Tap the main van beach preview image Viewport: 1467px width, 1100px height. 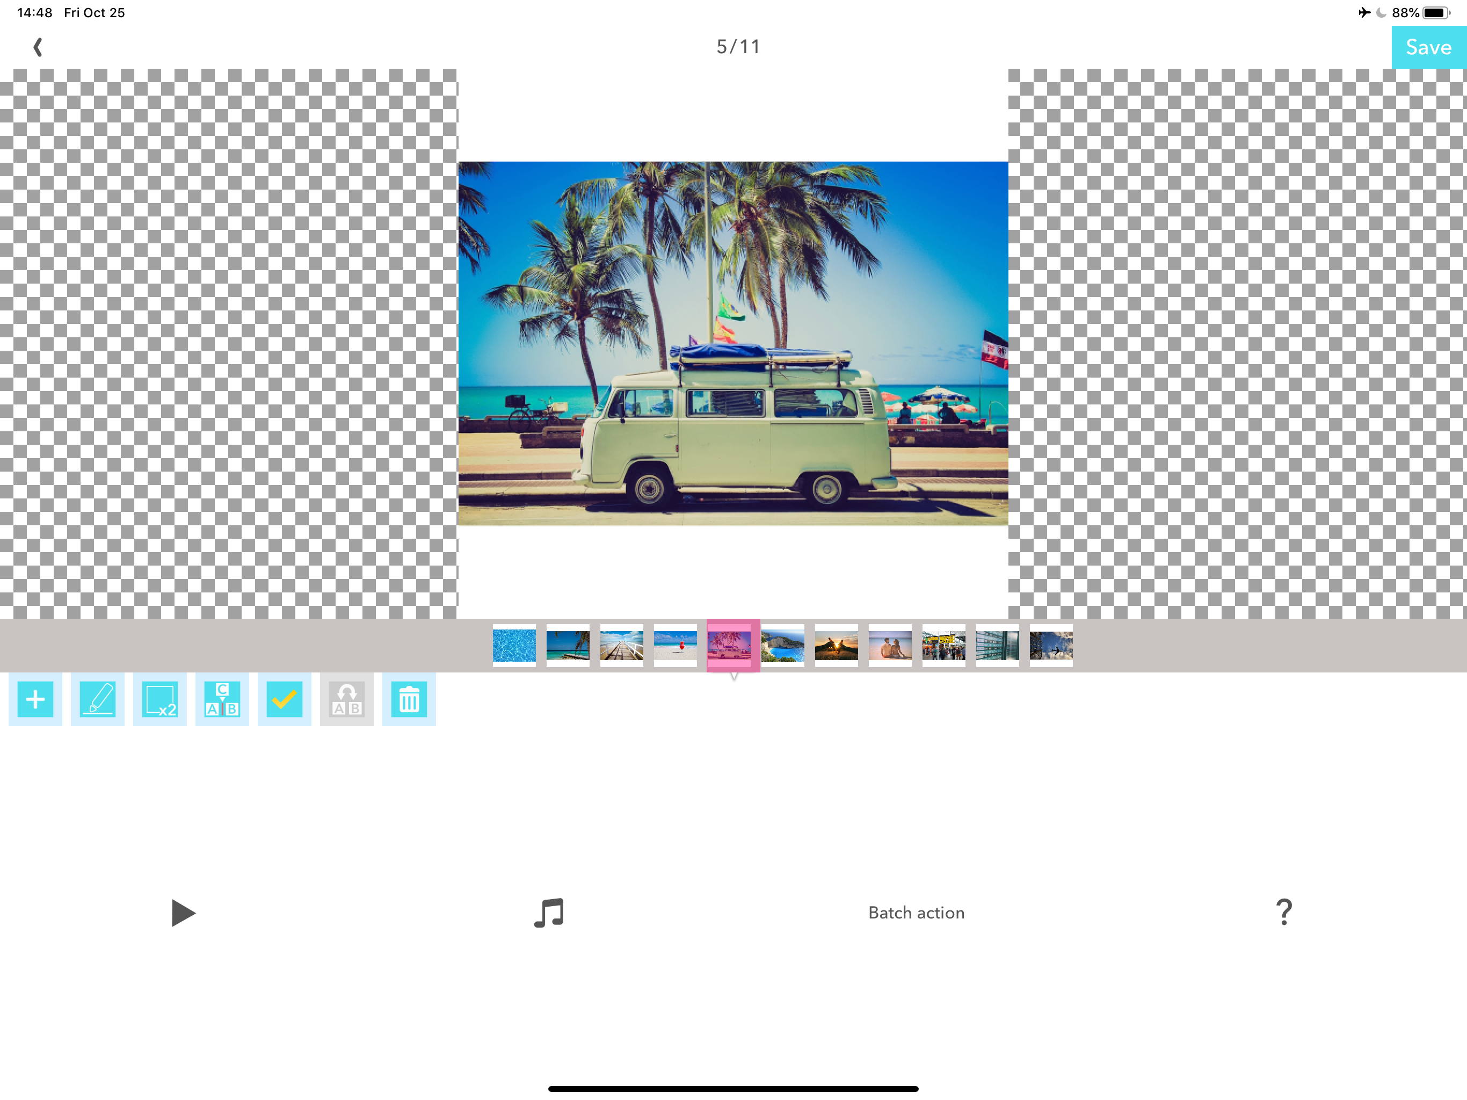click(733, 344)
